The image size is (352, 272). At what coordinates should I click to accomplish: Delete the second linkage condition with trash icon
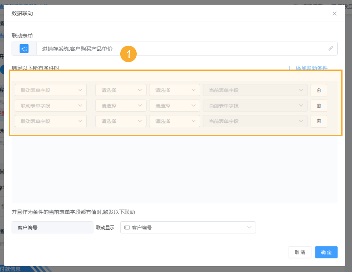[x=319, y=105]
